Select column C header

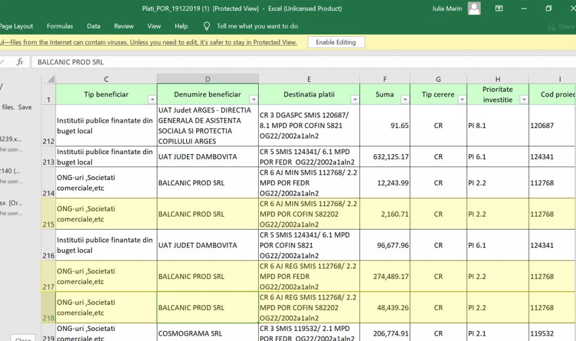pos(106,79)
